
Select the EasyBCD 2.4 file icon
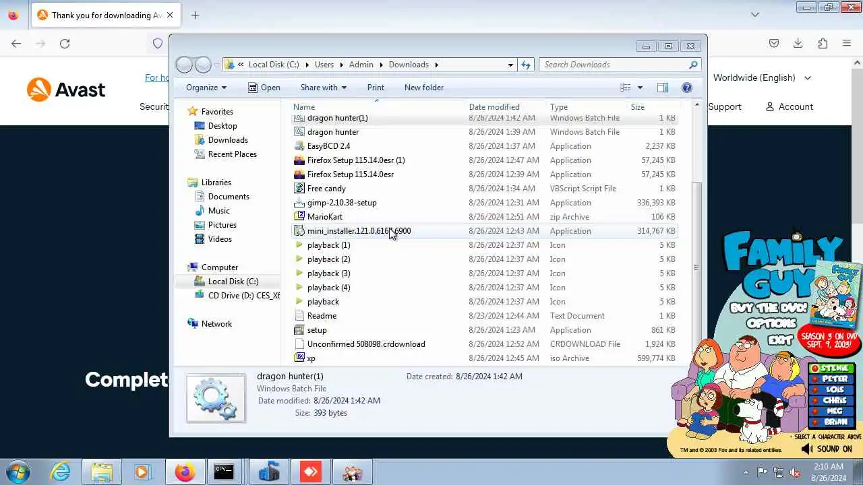pos(300,146)
